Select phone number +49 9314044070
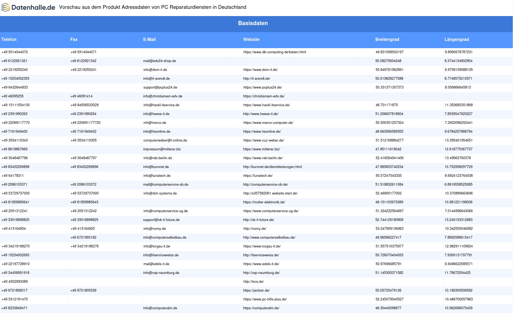 [x=15, y=52]
